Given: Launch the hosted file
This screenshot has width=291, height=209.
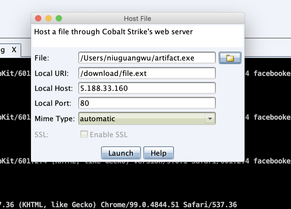Looking at the screenshot, I should coord(121,153).
